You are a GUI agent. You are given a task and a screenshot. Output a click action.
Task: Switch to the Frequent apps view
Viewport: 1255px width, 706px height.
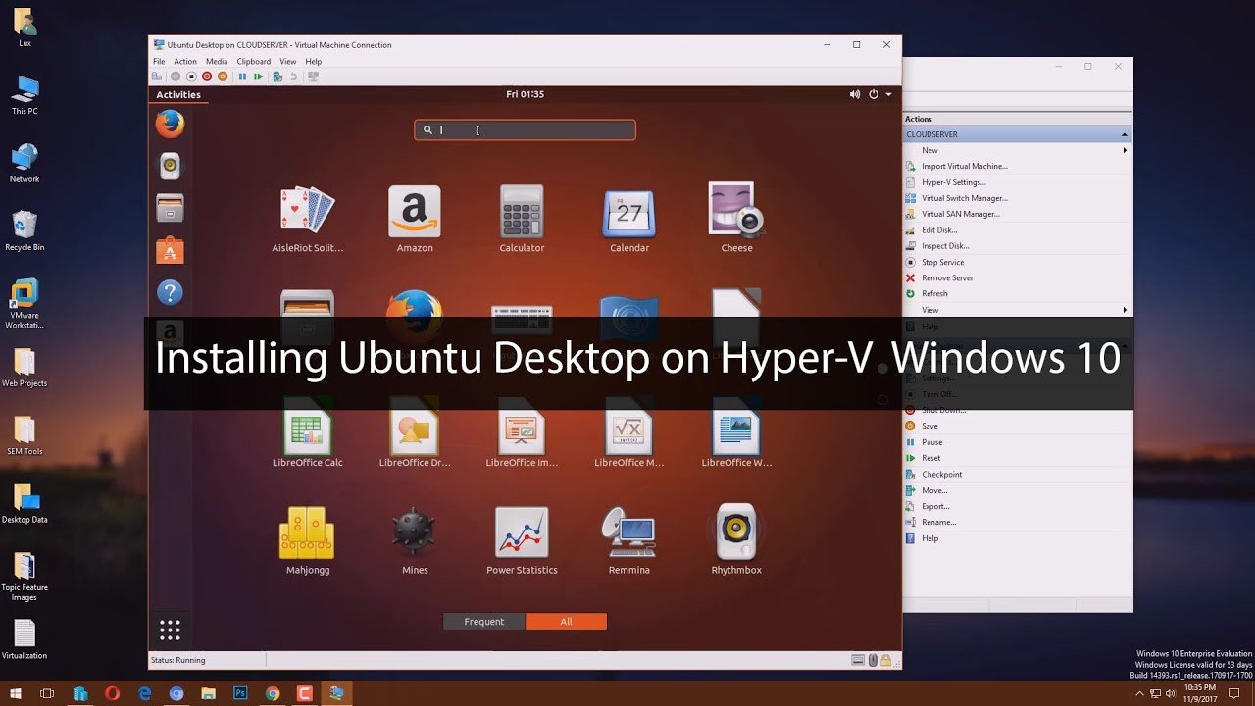tap(484, 622)
